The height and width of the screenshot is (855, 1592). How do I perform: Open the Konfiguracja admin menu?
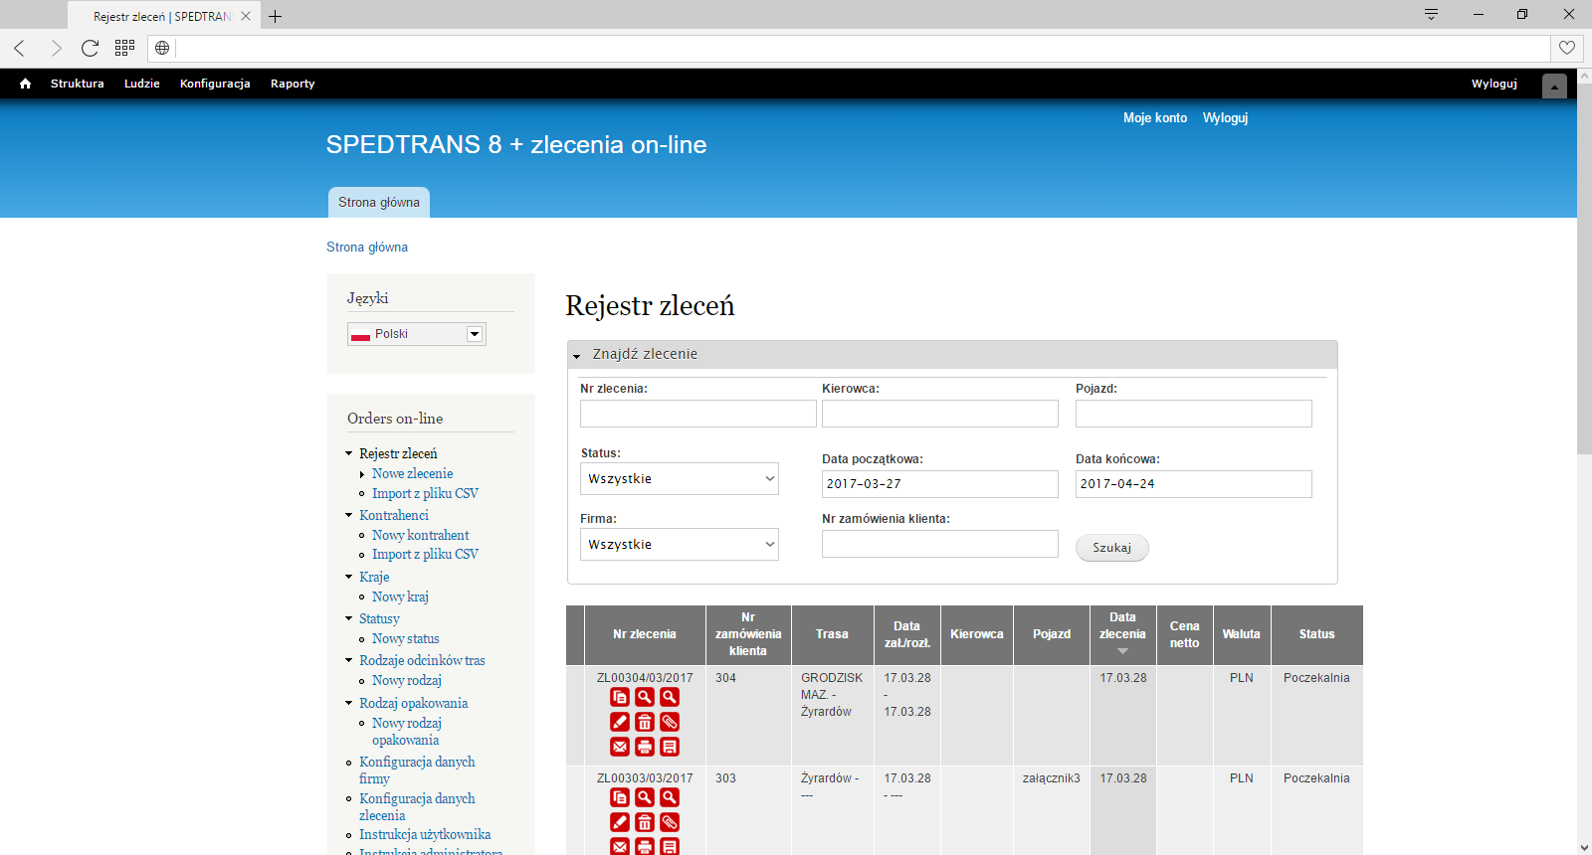point(215,84)
